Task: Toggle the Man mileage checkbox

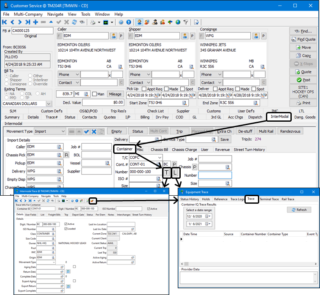Action: point(95,94)
